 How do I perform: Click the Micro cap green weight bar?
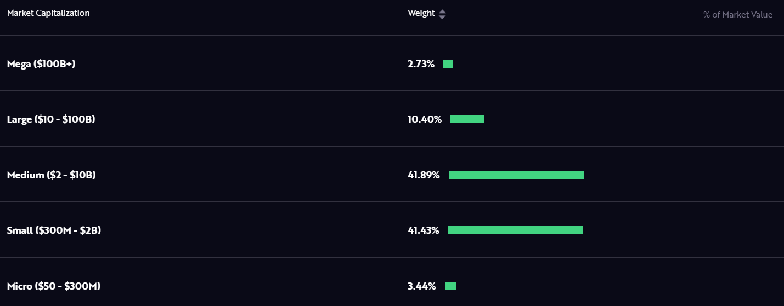tap(450, 286)
